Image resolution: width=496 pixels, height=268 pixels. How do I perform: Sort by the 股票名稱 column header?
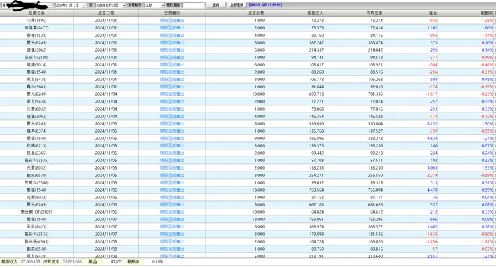coord(37,13)
